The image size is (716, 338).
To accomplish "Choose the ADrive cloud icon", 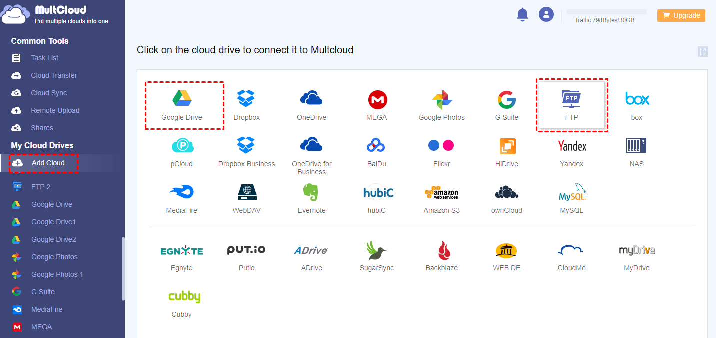I will (311, 250).
